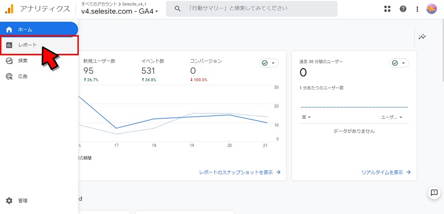Open the help question mark icon
The width and height of the screenshot is (444, 214).
point(403,9)
